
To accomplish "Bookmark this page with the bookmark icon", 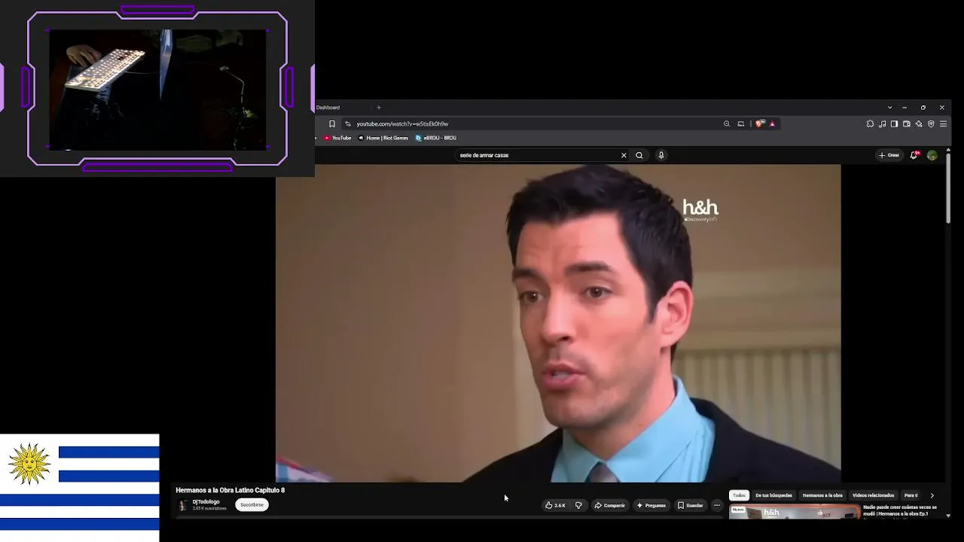I will click(x=332, y=124).
